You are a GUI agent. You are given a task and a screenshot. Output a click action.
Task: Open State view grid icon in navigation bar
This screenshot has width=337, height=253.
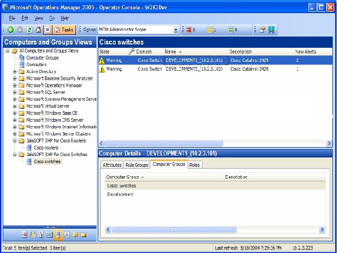33,235
